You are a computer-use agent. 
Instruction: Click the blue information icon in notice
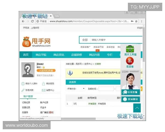[70, 73]
